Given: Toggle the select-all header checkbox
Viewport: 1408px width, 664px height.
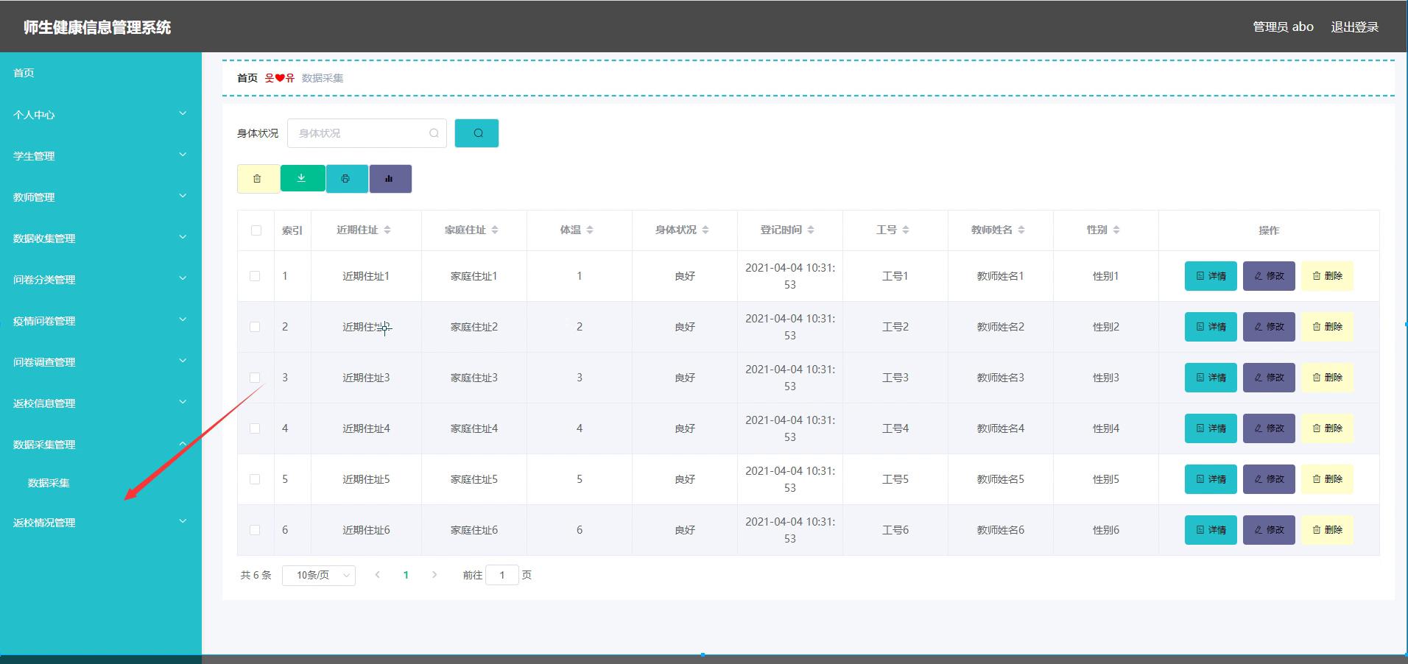Looking at the screenshot, I should 256,230.
